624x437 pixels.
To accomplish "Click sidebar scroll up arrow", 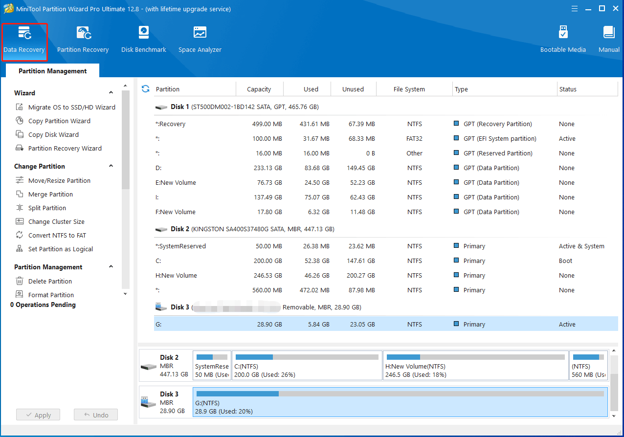I will coord(126,86).
